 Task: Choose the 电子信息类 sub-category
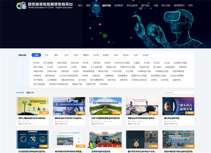tap(48, 63)
